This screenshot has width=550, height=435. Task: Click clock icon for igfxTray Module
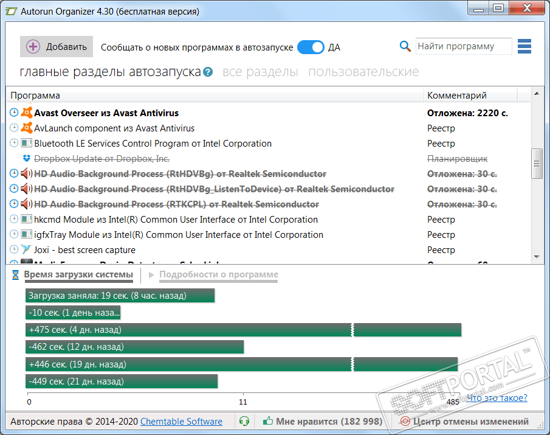[x=14, y=234]
